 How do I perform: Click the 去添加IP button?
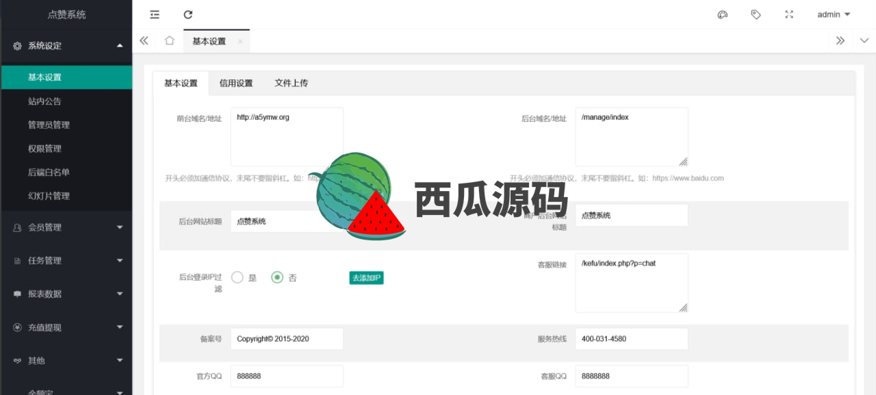click(x=366, y=278)
